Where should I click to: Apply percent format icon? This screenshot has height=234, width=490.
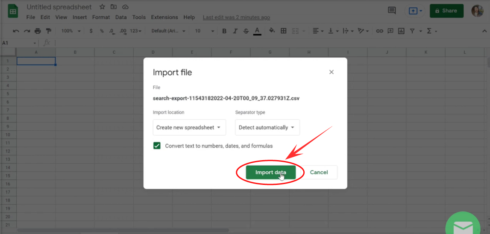click(x=102, y=31)
